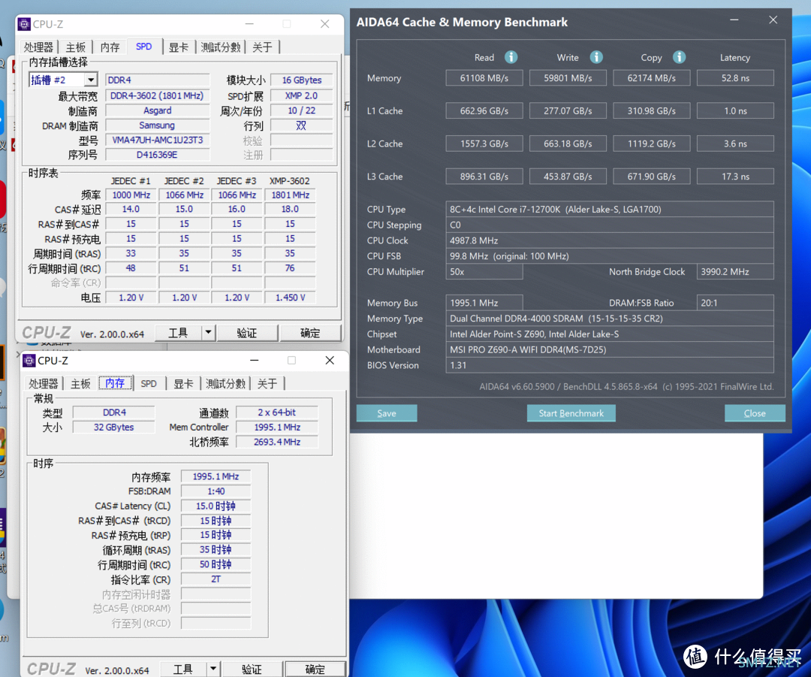Screen dimensions: 811x677
Task: Click the Write info icon in AIDA64
Action: coord(596,57)
